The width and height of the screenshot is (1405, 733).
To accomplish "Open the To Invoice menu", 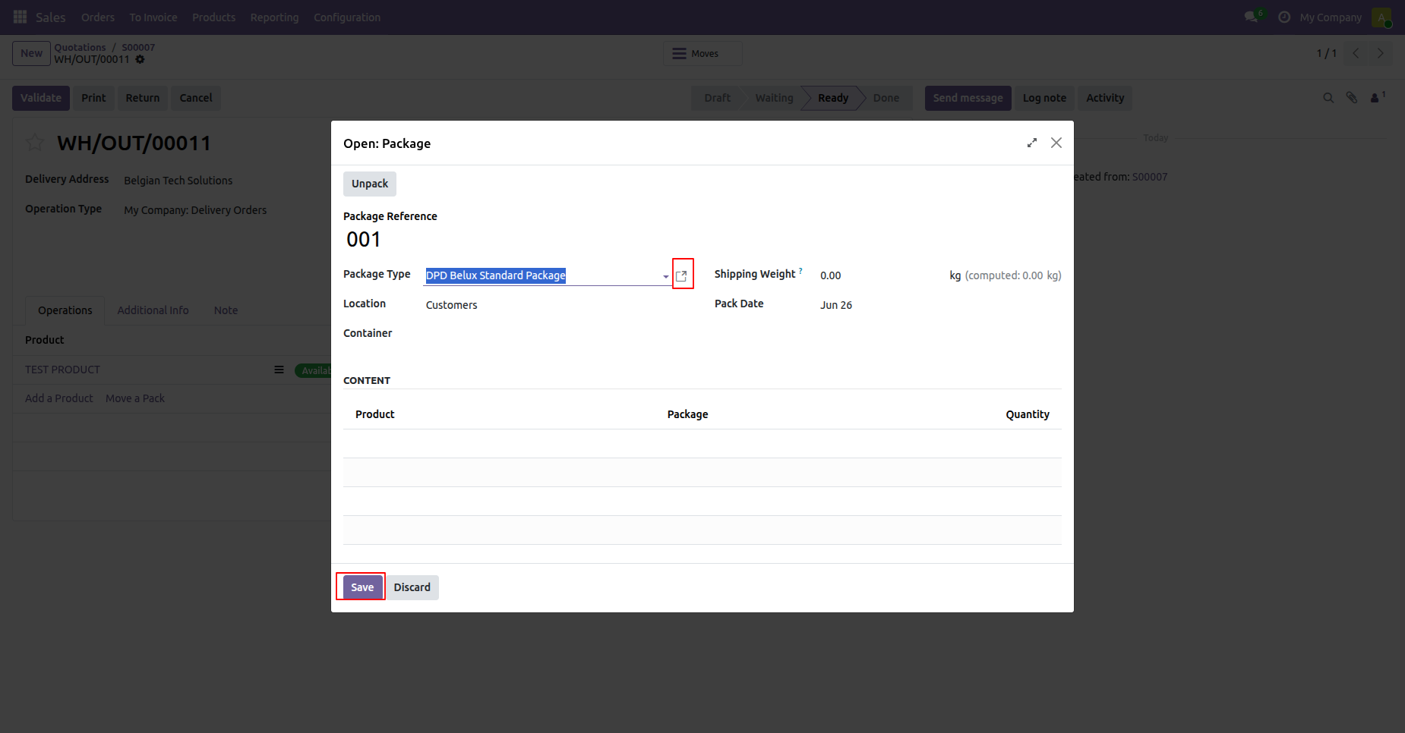I will (x=153, y=17).
